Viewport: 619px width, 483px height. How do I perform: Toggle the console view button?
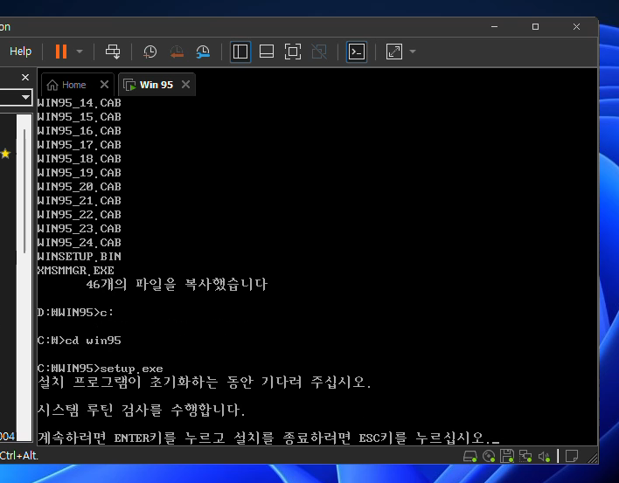click(x=357, y=52)
